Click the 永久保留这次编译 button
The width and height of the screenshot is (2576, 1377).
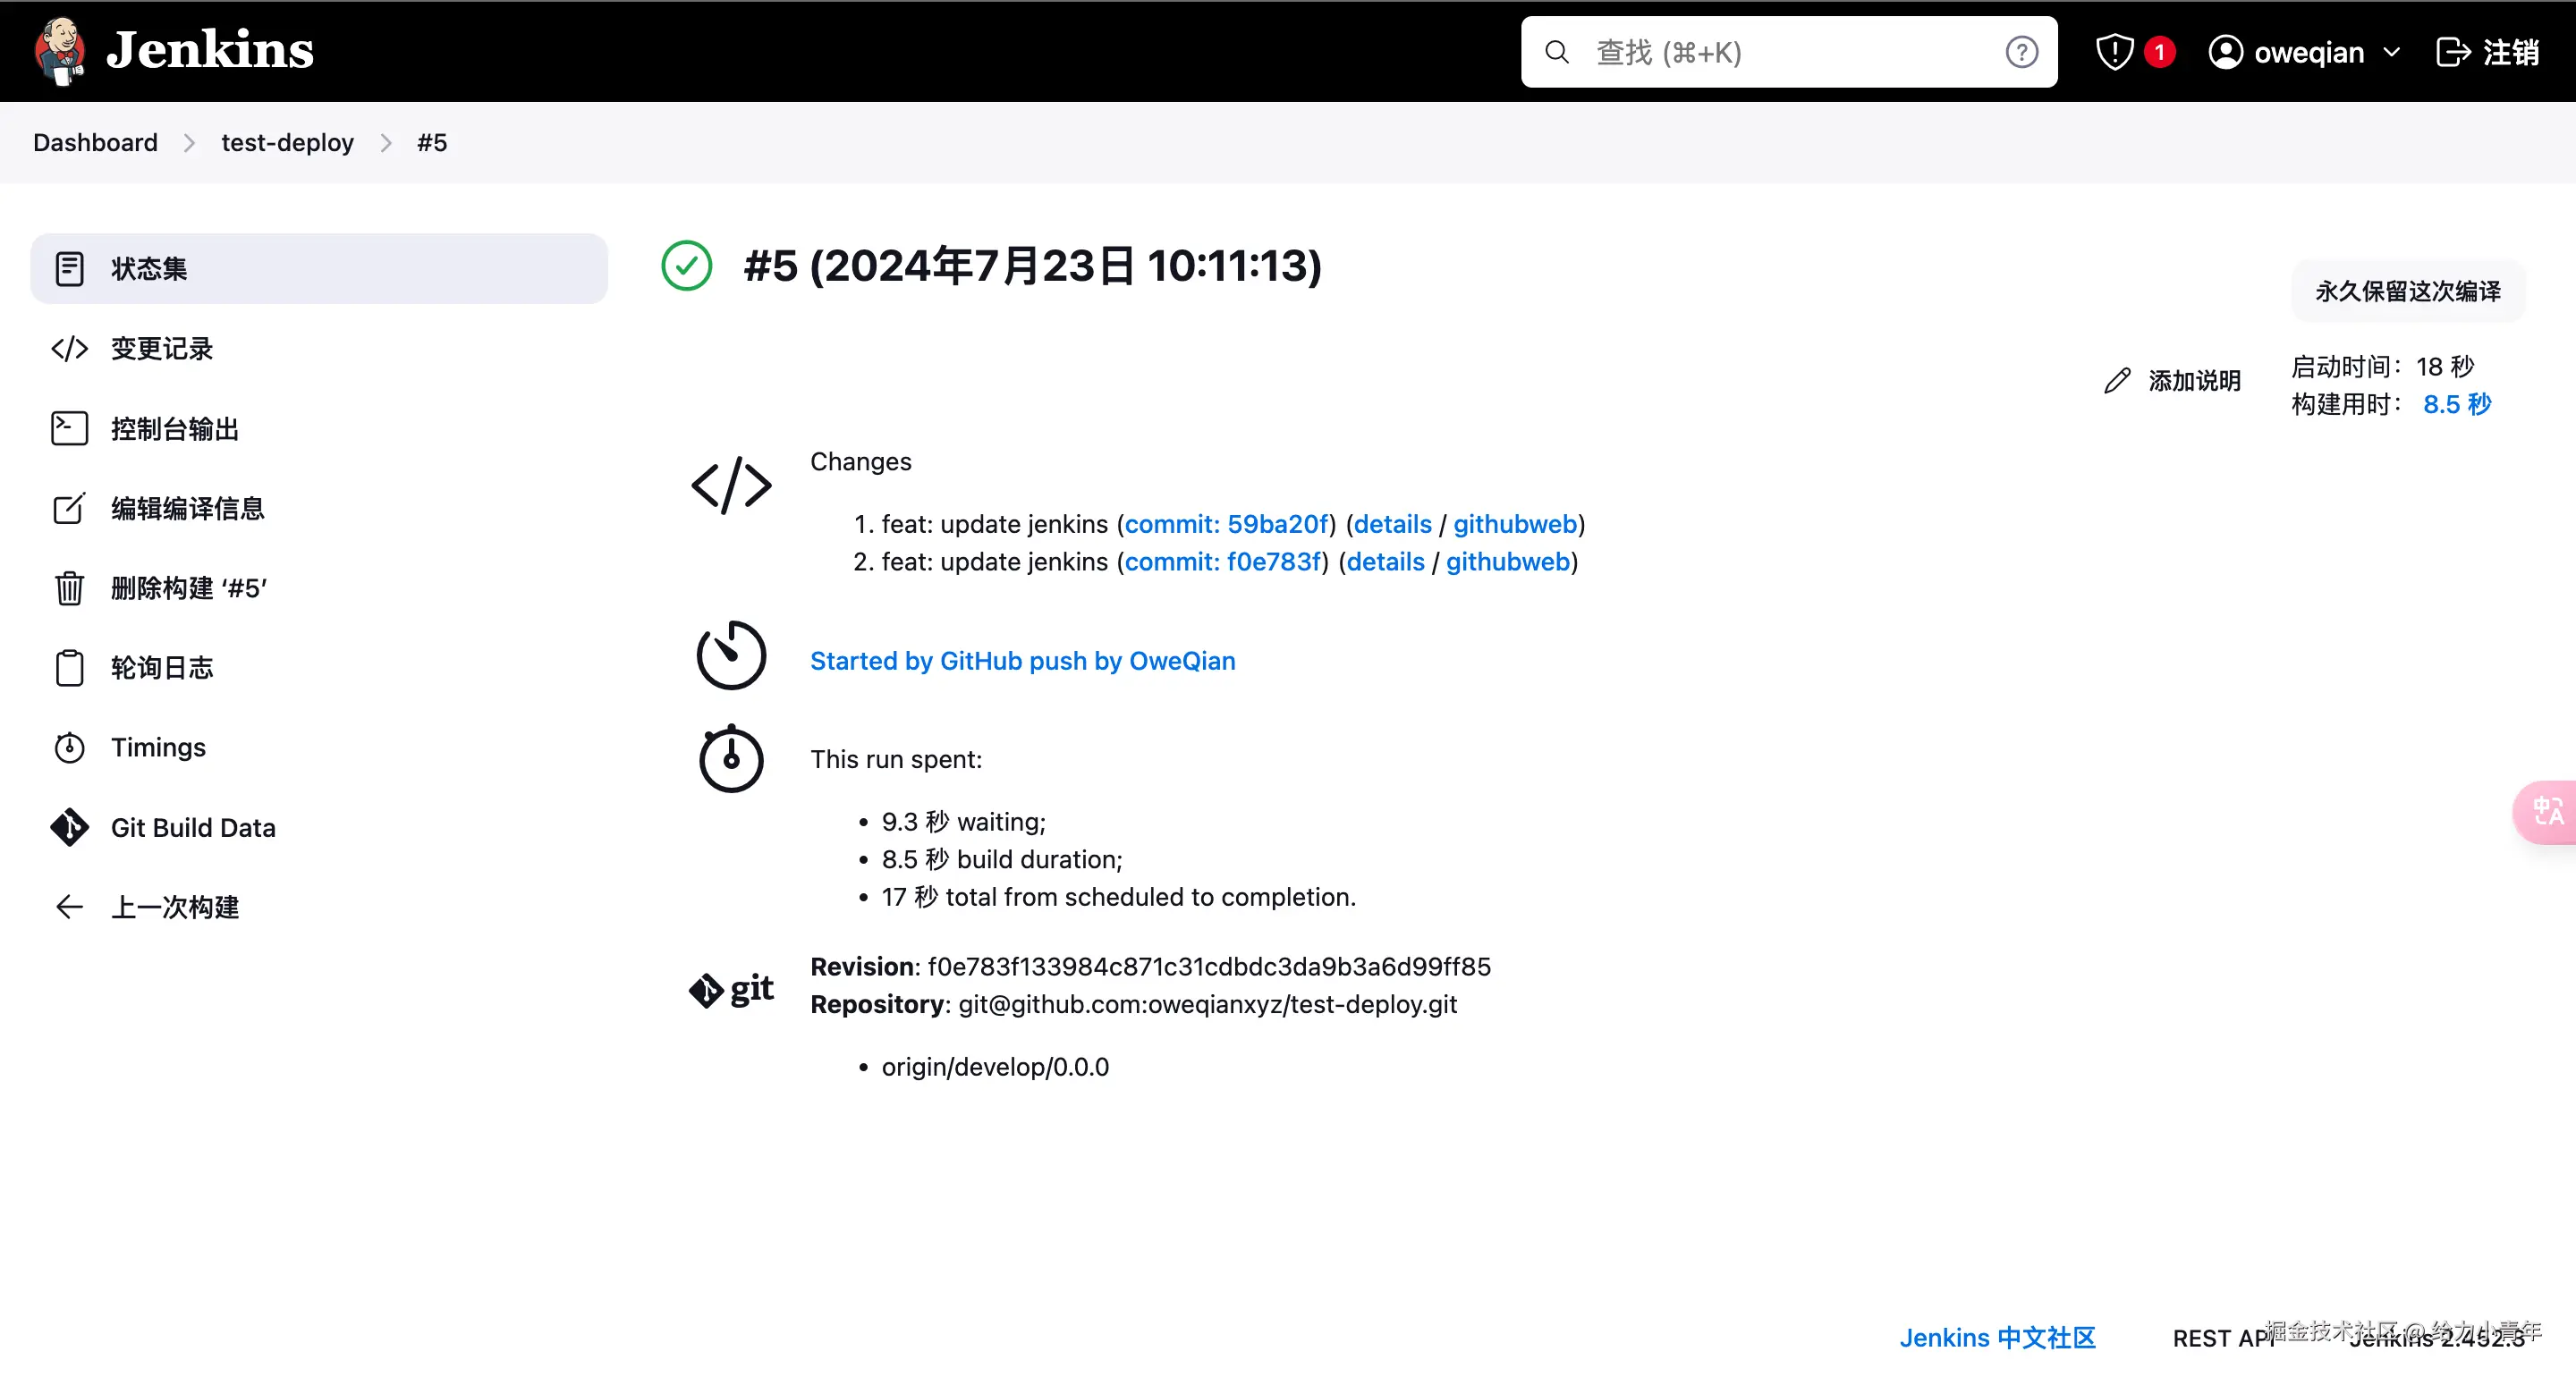click(x=2407, y=292)
